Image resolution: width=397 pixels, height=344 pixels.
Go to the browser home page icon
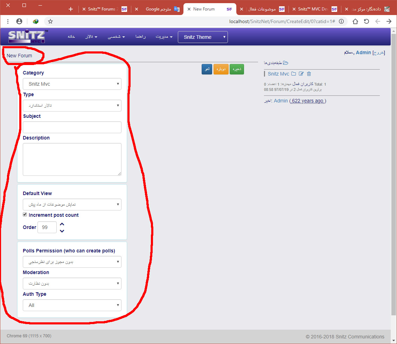(355, 21)
